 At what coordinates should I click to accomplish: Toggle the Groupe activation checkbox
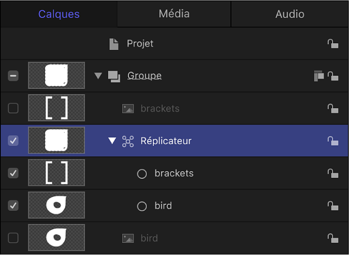13,76
